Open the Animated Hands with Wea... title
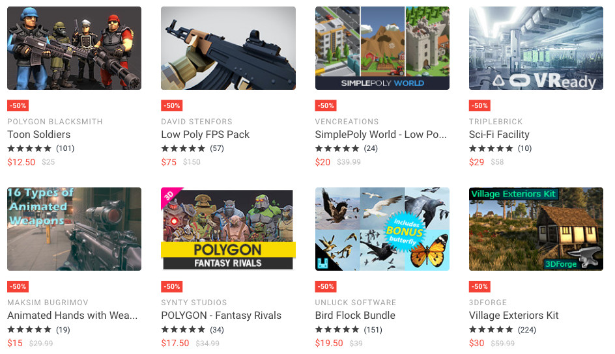Screen dimensions: 615x354 click(x=72, y=315)
